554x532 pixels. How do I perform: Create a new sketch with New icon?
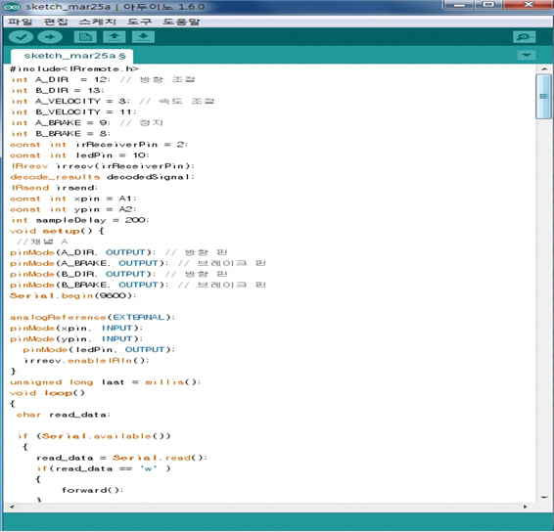(85, 37)
